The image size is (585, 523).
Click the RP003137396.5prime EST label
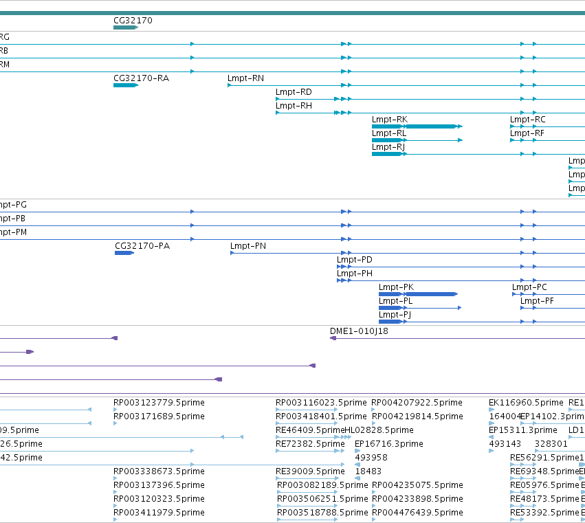point(159,486)
